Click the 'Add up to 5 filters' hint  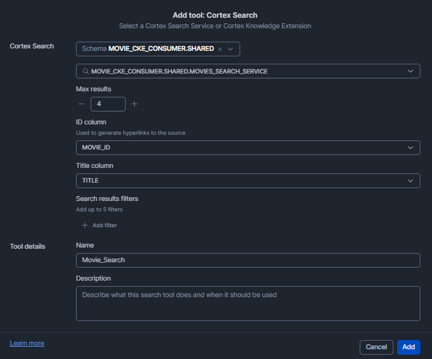click(x=99, y=210)
